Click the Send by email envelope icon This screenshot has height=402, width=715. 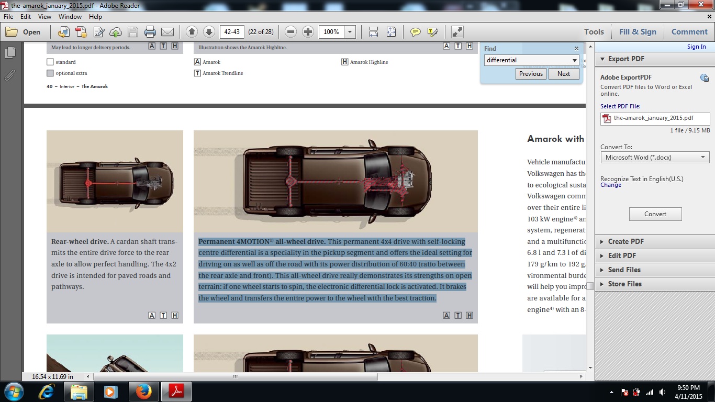click(167, 32)
